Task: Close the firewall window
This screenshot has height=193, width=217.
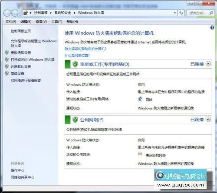Action: click(x=208, y=3)
